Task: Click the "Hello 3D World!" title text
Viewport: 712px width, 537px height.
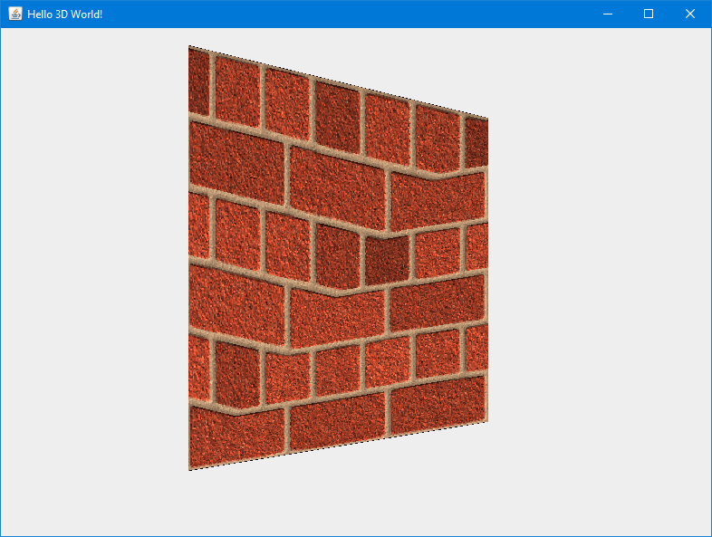Action: 65,14
